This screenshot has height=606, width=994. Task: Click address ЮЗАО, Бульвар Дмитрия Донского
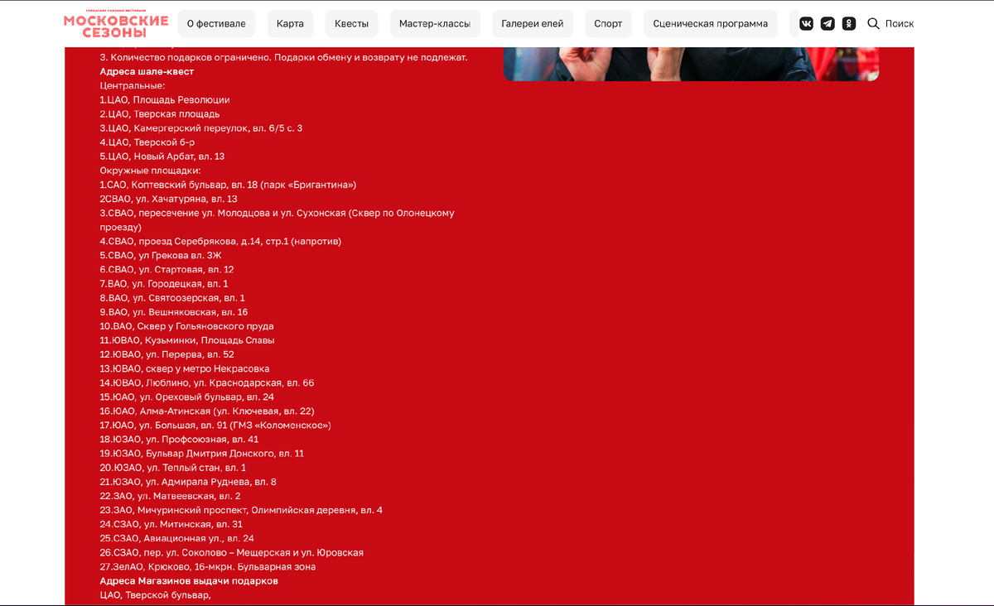(202, 453)
